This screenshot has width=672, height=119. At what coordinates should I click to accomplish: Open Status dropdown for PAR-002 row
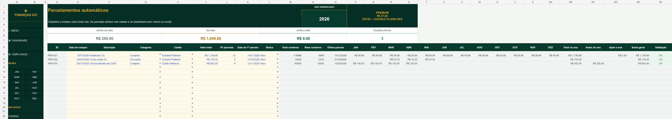click(278, 59)
